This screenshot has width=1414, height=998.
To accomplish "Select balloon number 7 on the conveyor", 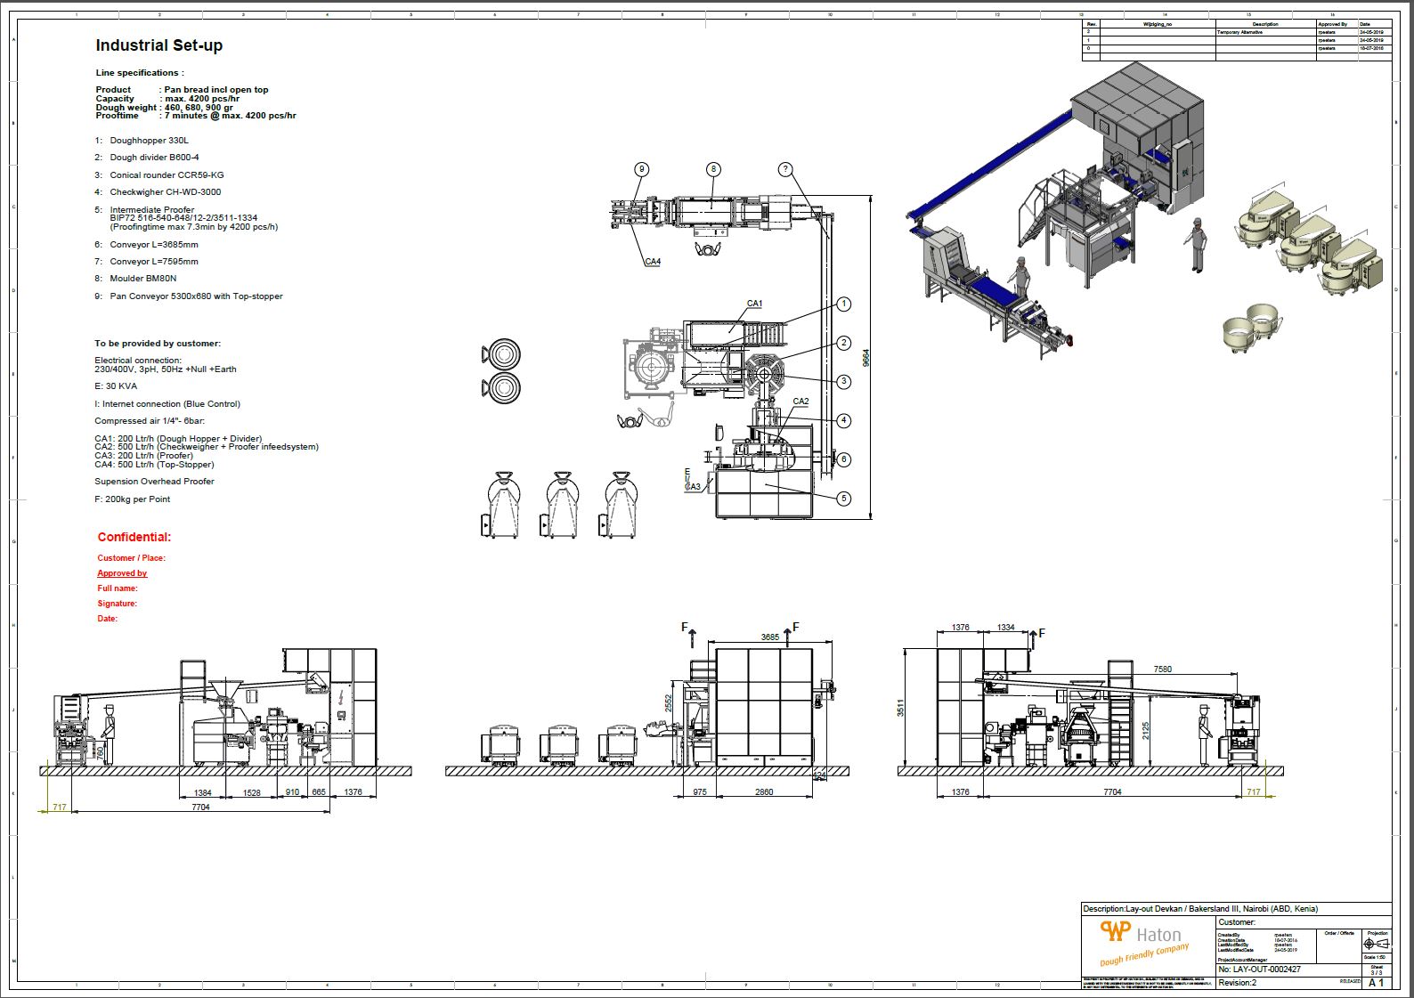I will tap(784, 169).
